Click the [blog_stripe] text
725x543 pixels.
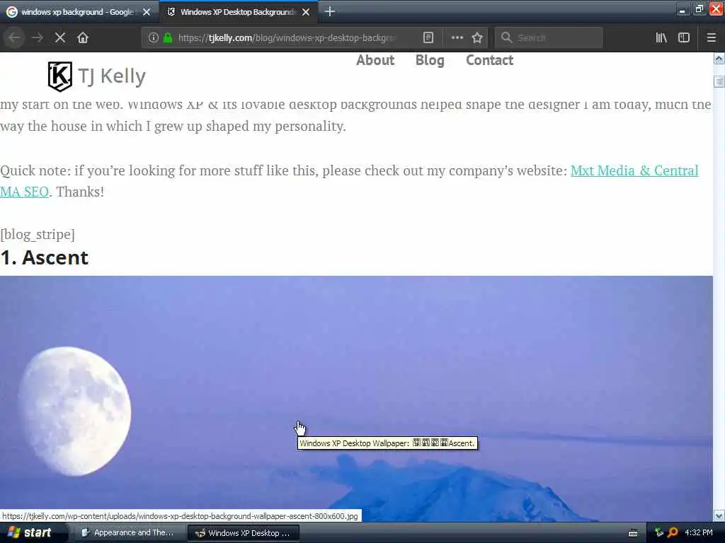(x=38, y=234)
